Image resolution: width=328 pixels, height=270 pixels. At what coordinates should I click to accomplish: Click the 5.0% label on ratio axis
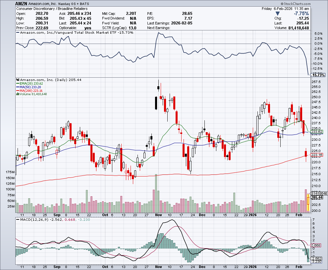[x=318, y=34]
